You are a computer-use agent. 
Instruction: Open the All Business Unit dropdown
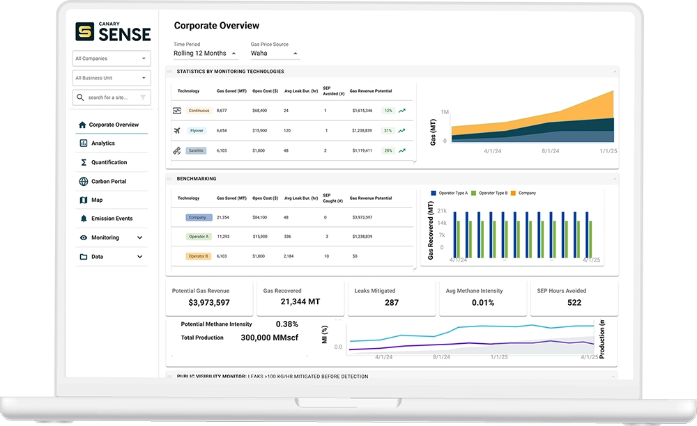pos(112,78)
